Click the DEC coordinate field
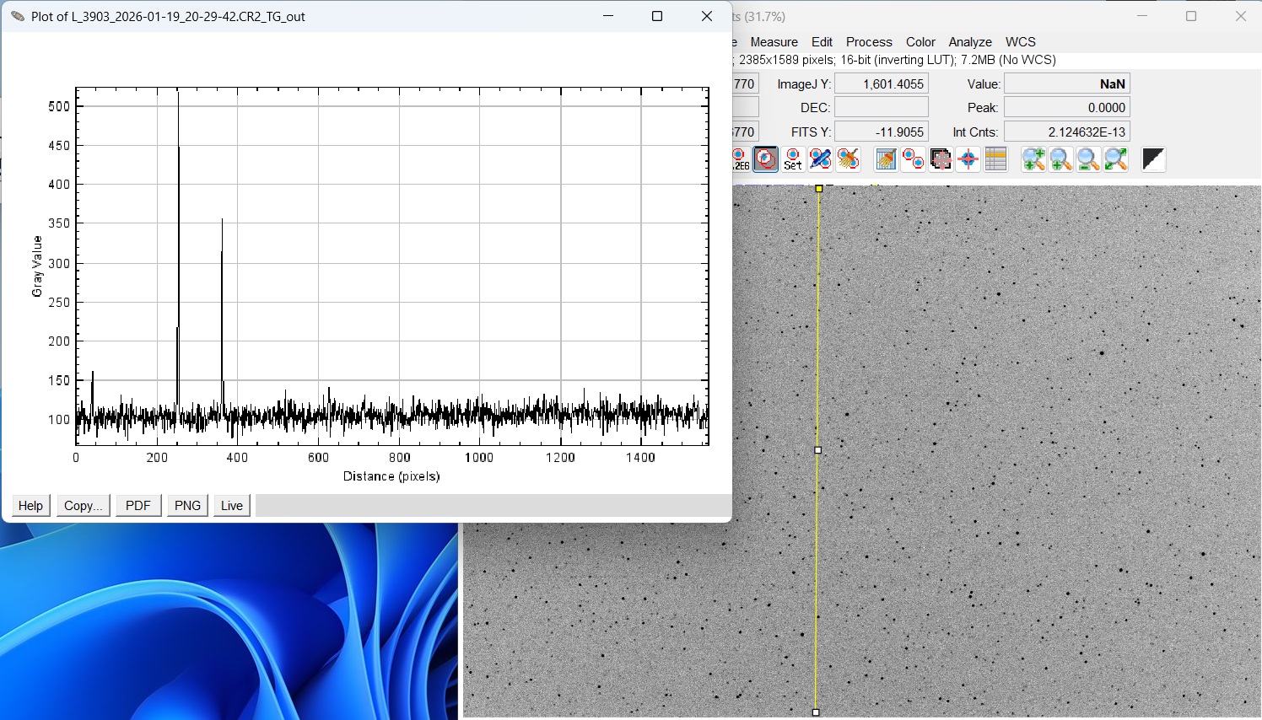1262x720 pixels. 882,108
